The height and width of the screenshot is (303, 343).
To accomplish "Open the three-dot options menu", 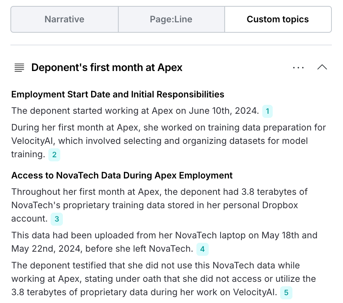I will point(298,68).
